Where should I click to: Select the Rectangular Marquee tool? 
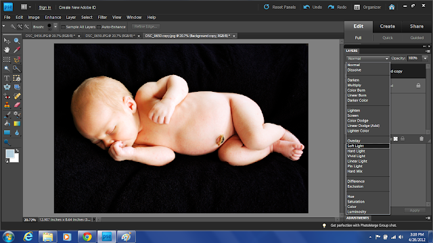click(x=7, y=59)
